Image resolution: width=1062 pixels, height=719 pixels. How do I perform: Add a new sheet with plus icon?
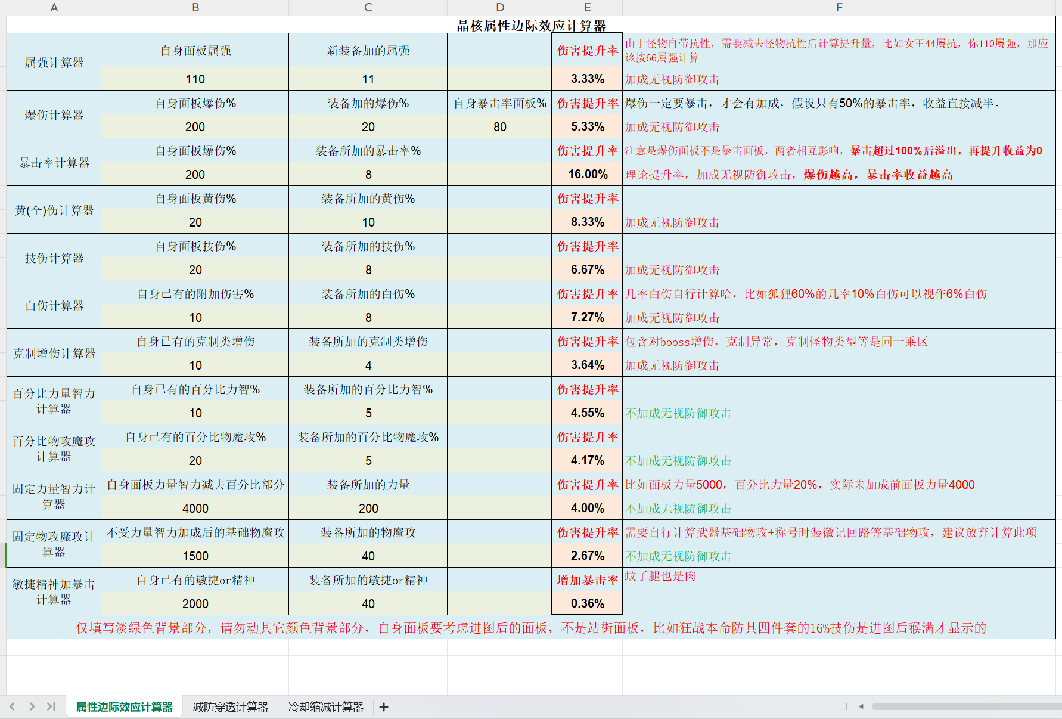384,707
